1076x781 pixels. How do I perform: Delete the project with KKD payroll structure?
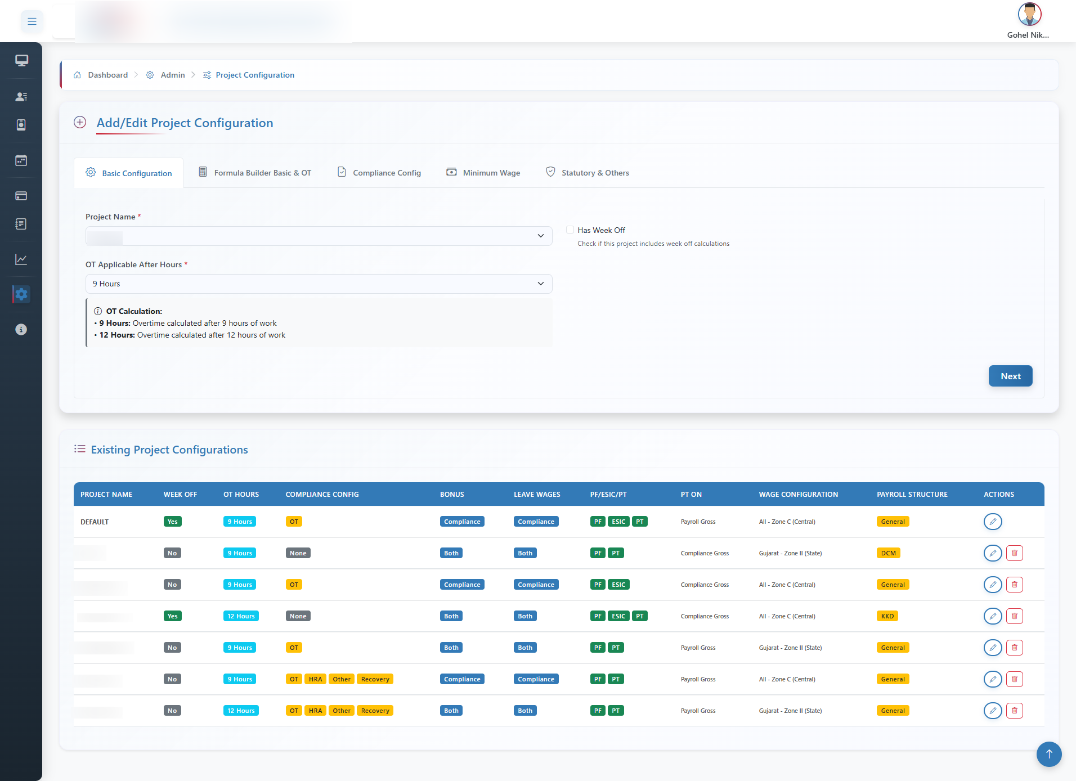pos(1015,616)
